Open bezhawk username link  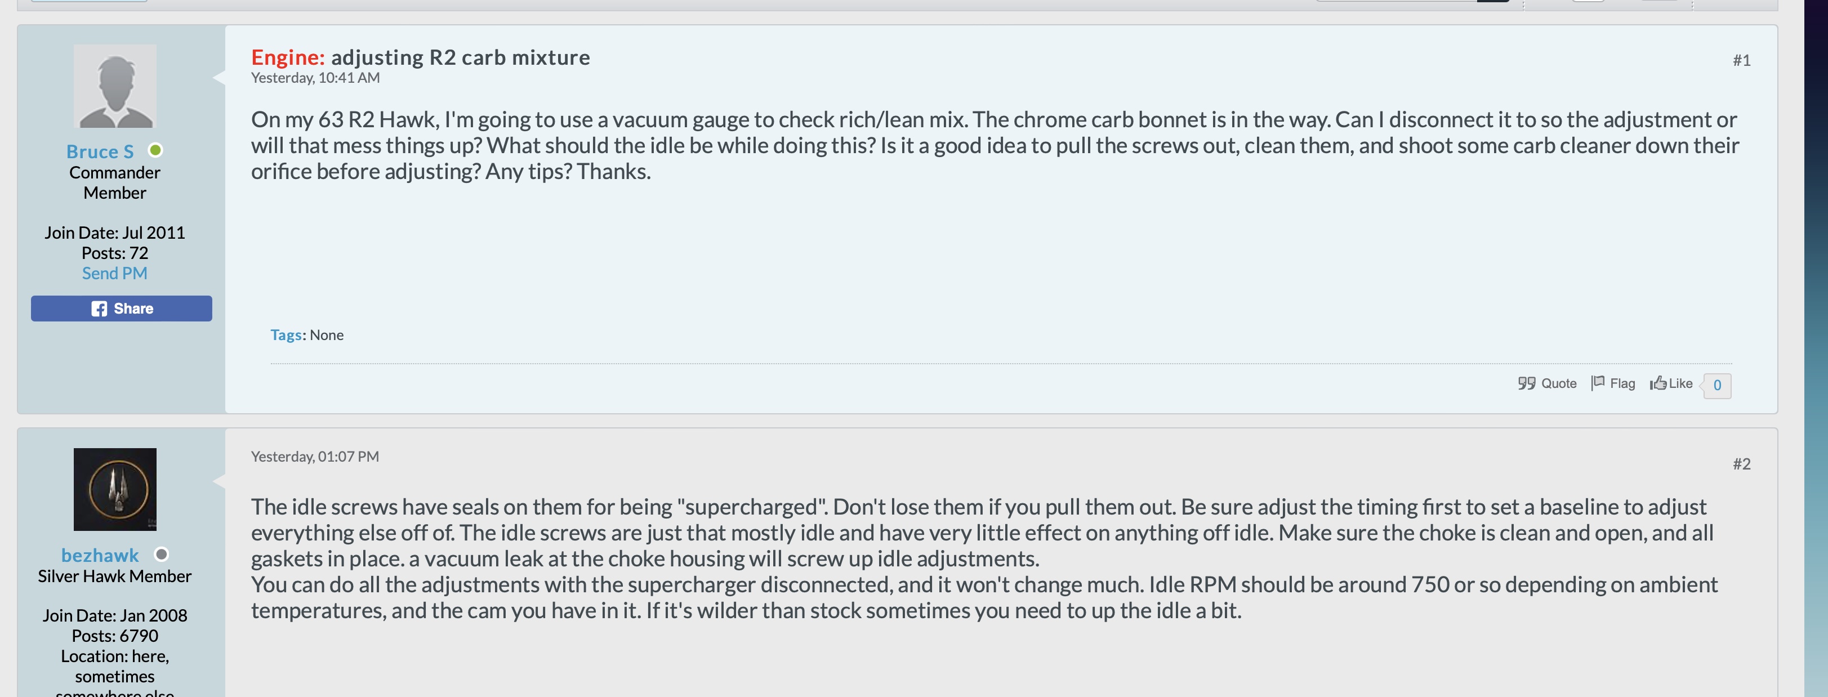point(100,555)
